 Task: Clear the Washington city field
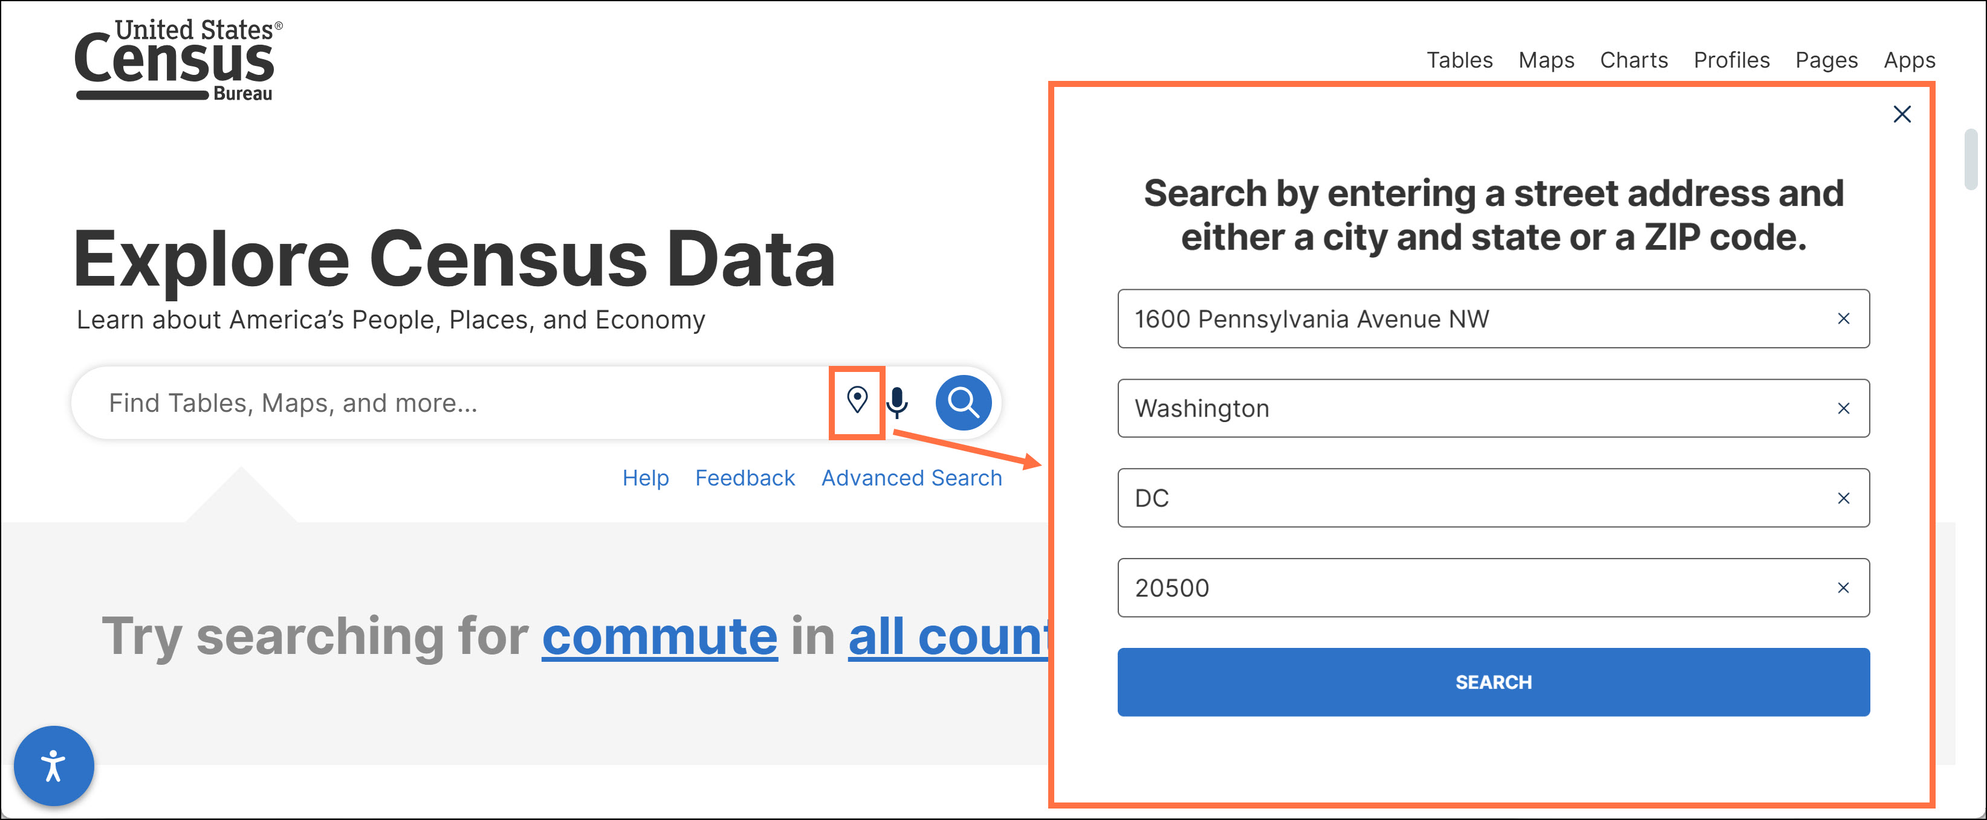point(1844,408)
